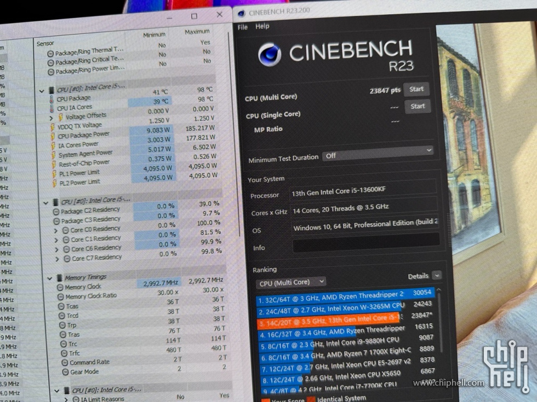This screenshot has height=402, width=537.
Task: Click the Cinebench title bar app icon
Action: pos(241,13)
